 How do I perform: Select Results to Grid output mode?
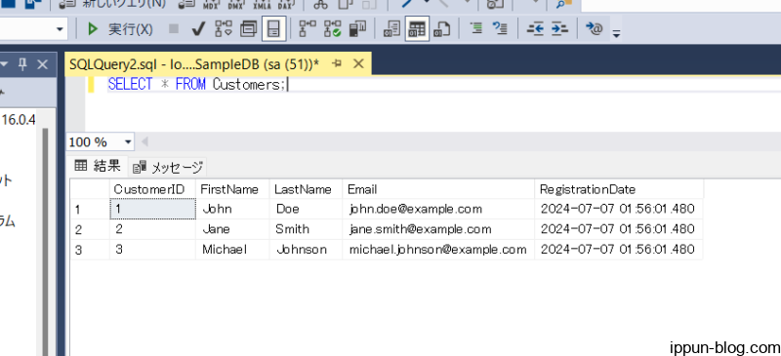(x=417, y=29)
